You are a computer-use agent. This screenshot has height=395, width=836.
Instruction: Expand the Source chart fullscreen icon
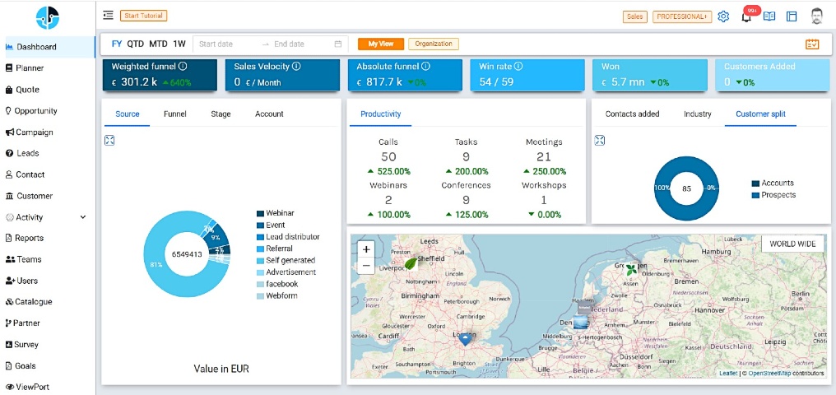coord(109,140)
